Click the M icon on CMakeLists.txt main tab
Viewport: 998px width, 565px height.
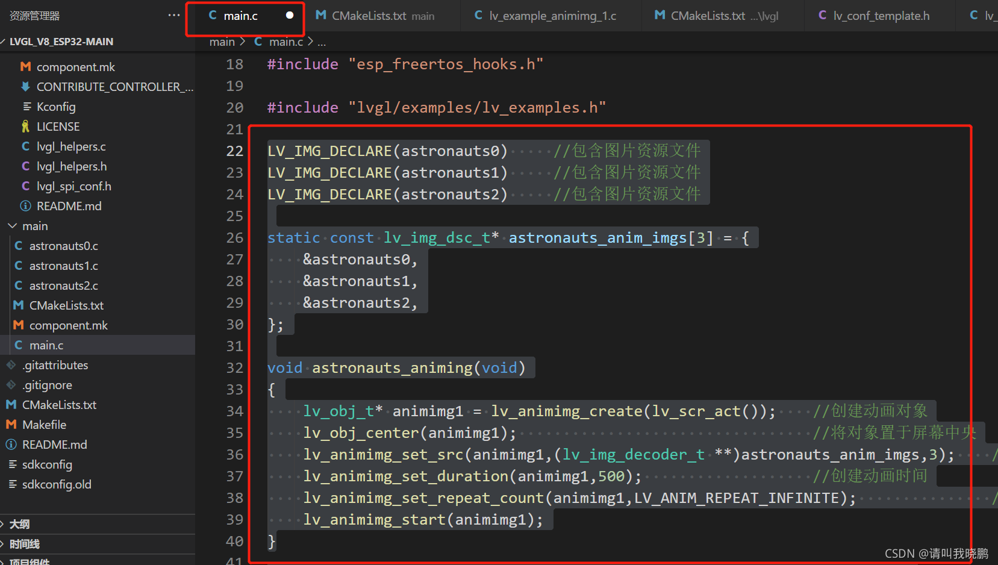point(321,15)
